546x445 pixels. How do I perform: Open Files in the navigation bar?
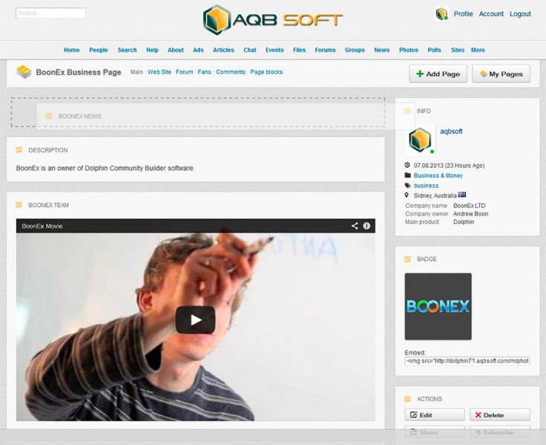tap(299, 50)
